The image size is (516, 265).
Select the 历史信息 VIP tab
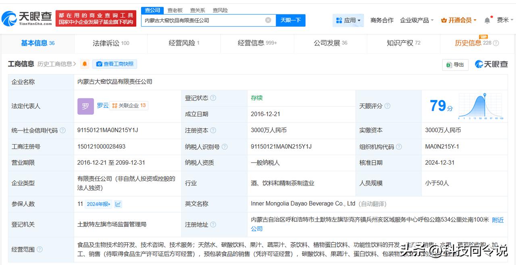476,43
